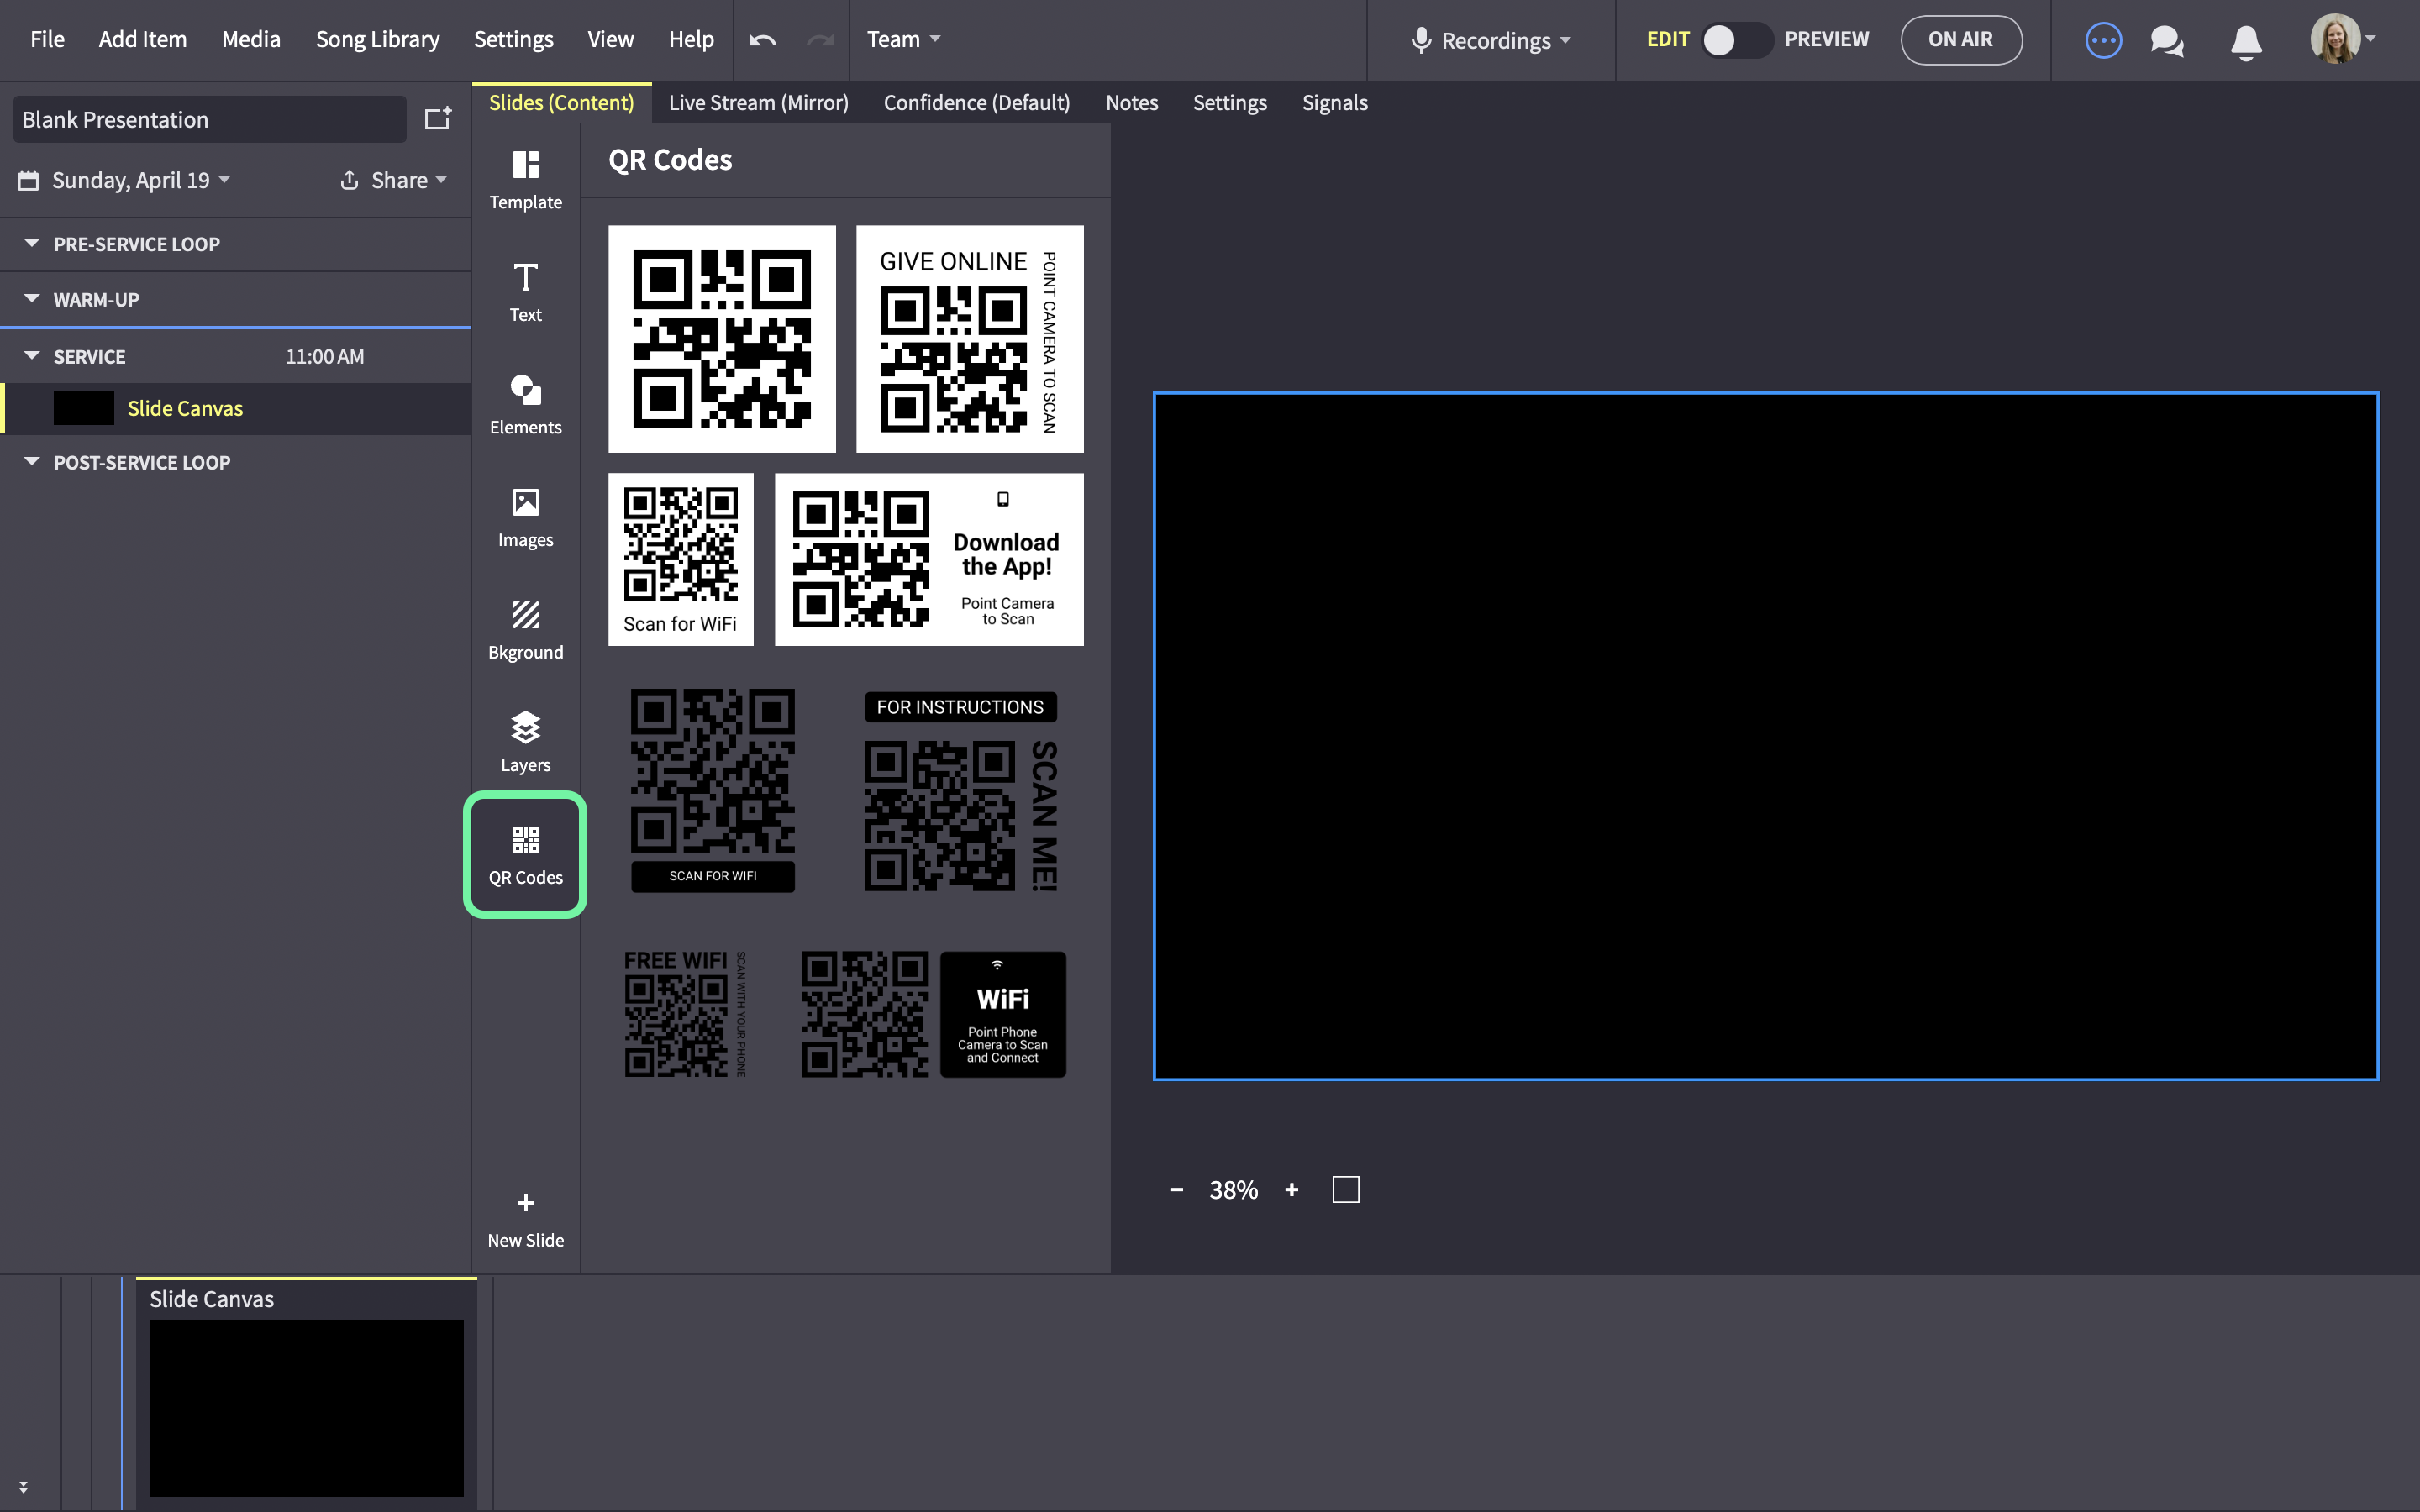This screenshot has width=2420, height=1512.
Task: Click the new presentation icon beside title
Action: [438, 119]
